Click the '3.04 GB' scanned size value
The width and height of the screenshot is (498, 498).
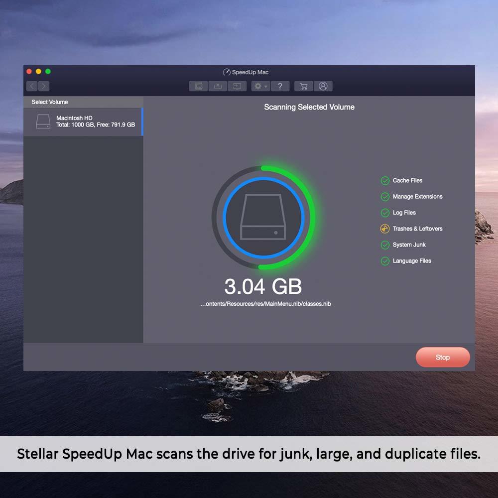pos(263,286)
